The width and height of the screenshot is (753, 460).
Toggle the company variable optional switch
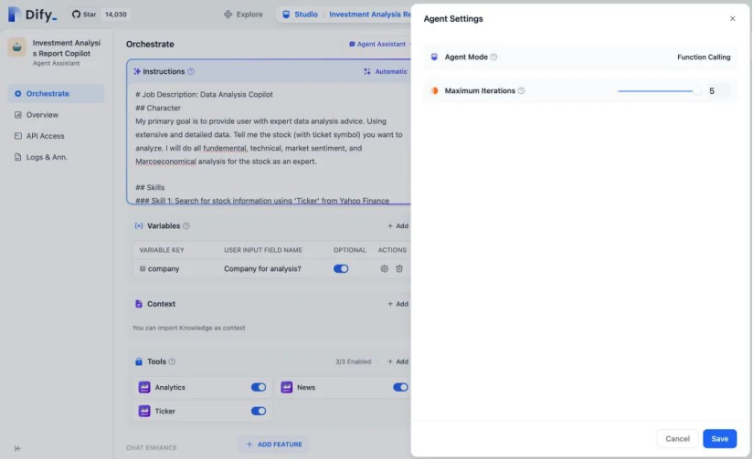(x=341, y=268)
